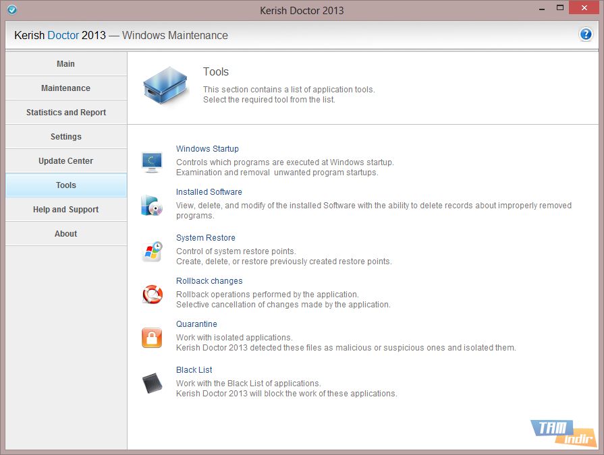Open help via the blue question mark icon
Screen dimensions: 604x455
586,35
